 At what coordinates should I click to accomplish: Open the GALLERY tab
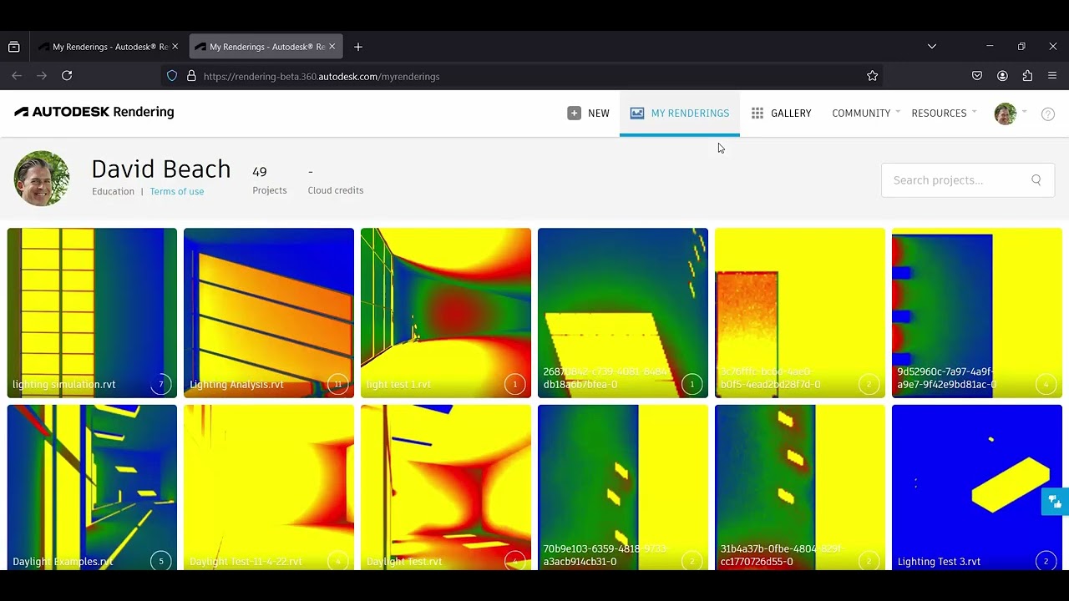pos(781,113)
